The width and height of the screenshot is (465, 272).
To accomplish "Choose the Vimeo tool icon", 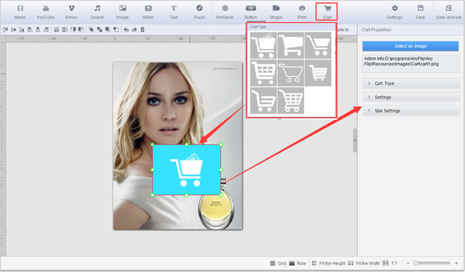I will (x=71, y=11).
